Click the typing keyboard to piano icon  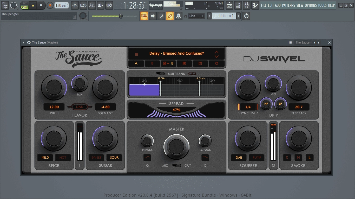144,16
